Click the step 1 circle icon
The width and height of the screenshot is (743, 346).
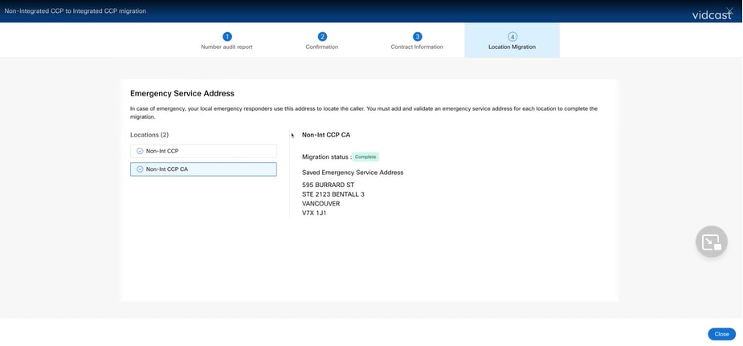pos(227,36)
